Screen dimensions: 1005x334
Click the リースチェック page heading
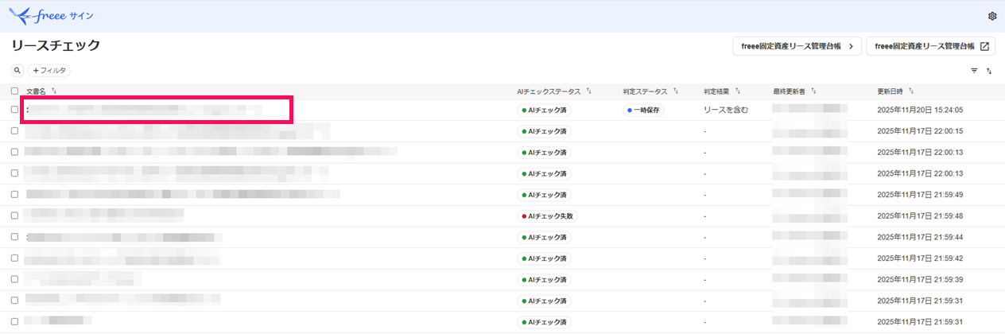(56, 46)
